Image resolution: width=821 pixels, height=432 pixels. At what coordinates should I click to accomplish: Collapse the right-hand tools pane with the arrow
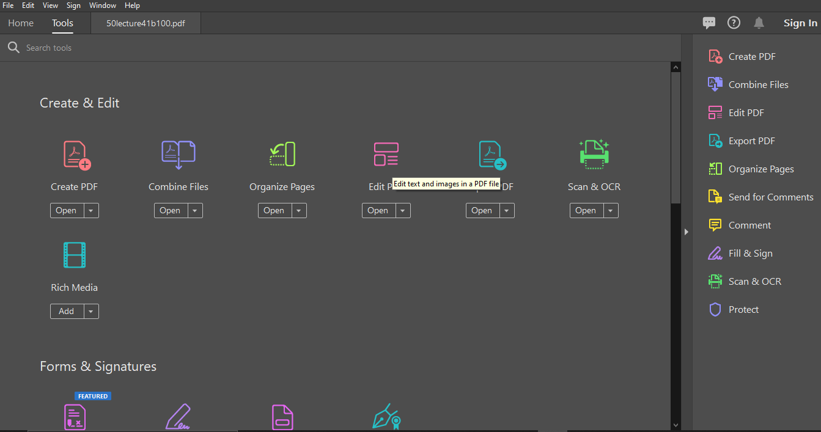click(687, 232)
